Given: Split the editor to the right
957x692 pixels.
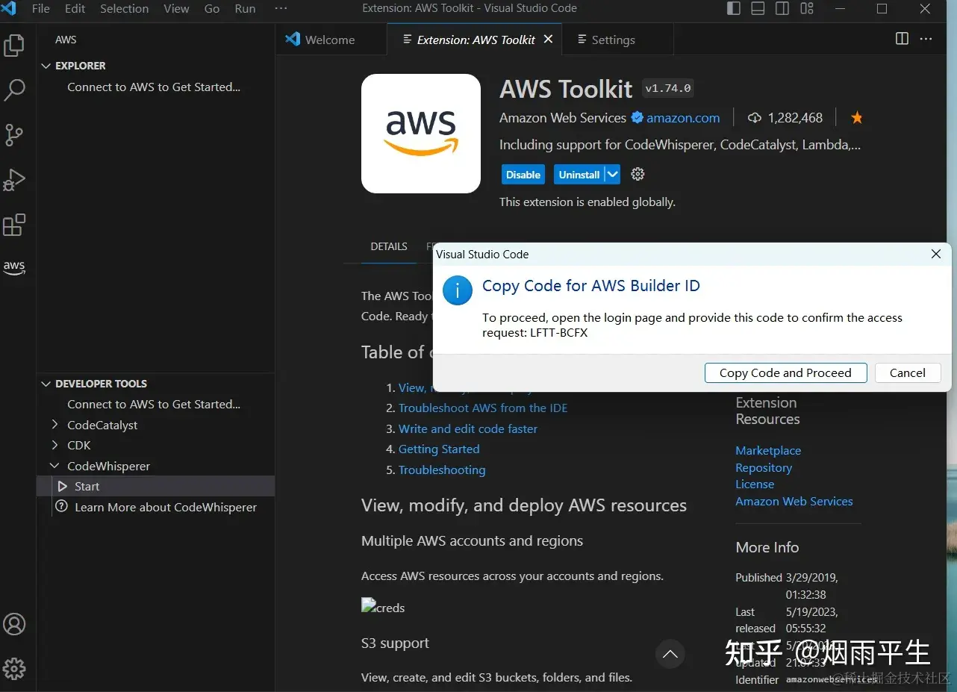Looking at the screenshot, I should click(902, 39).
